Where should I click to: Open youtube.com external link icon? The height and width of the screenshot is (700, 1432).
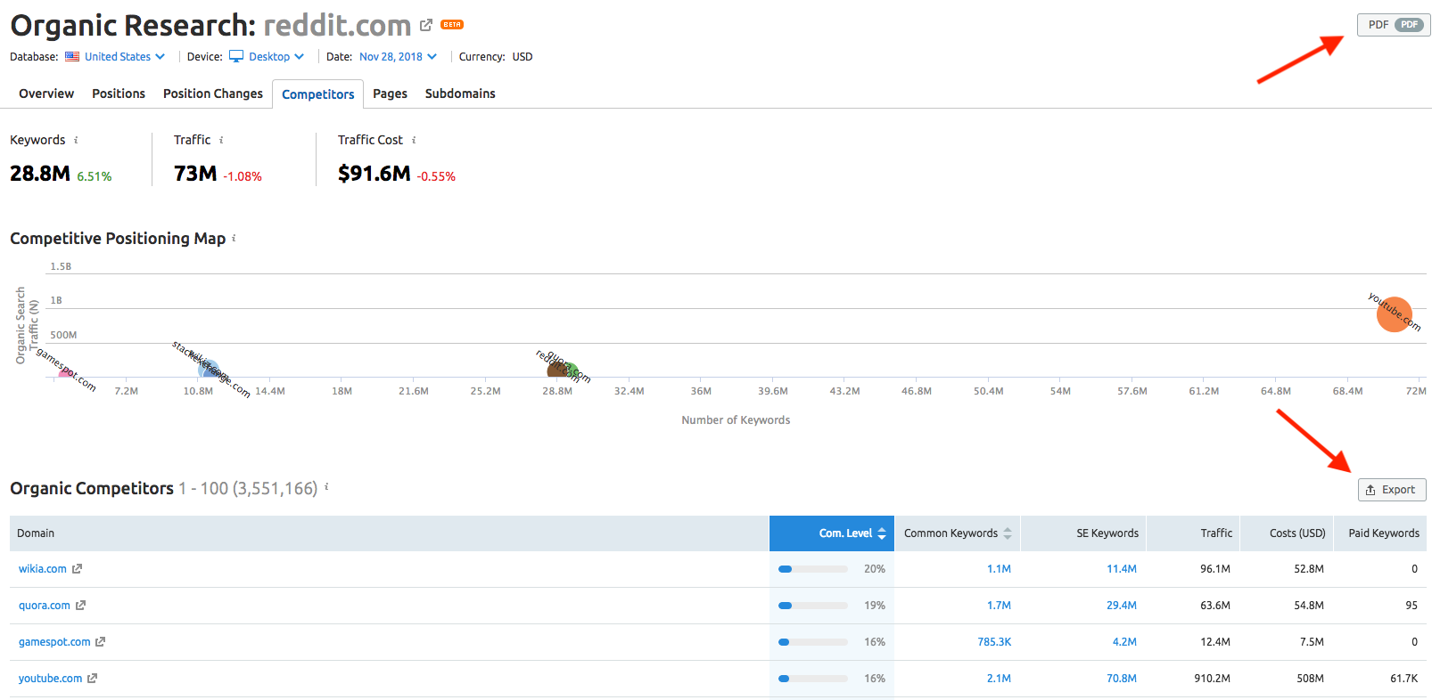[x=93, y=679]
